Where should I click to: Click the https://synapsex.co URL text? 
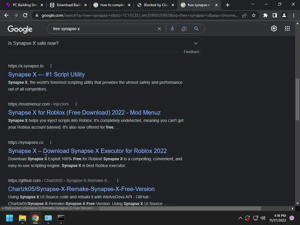26,143
